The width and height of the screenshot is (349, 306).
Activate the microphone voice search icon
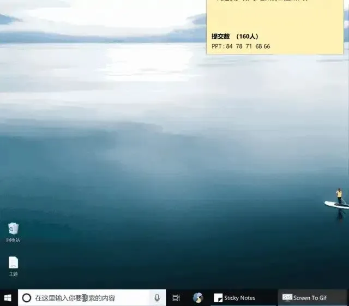tap(157, 298)
